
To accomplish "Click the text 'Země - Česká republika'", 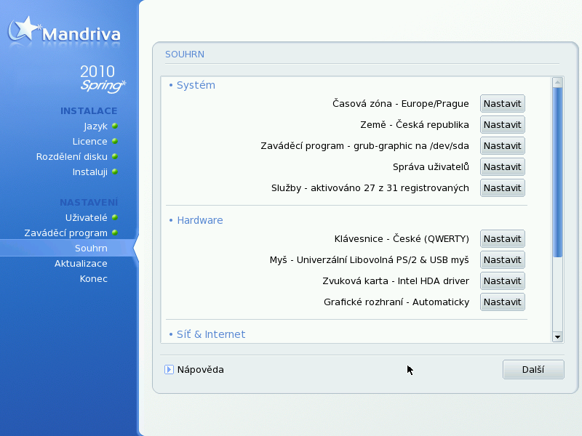I will point(415,124).
